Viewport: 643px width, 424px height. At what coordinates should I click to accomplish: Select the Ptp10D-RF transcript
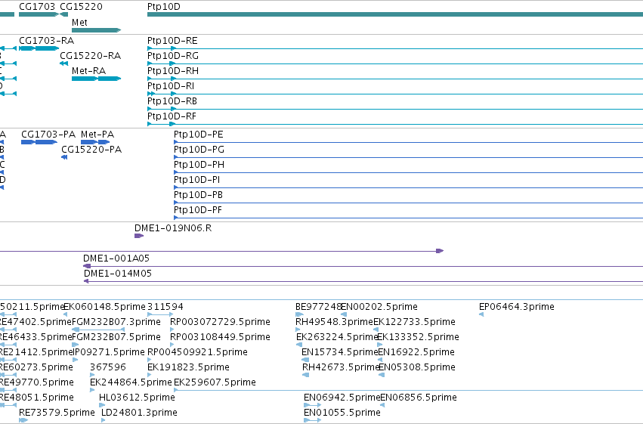click(x=395, y=124)
